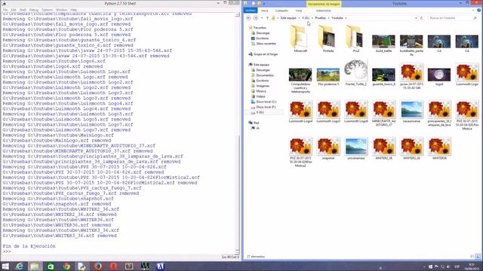
Task: Open Disco local (C:) drive
Action: (x=266, y=102)
